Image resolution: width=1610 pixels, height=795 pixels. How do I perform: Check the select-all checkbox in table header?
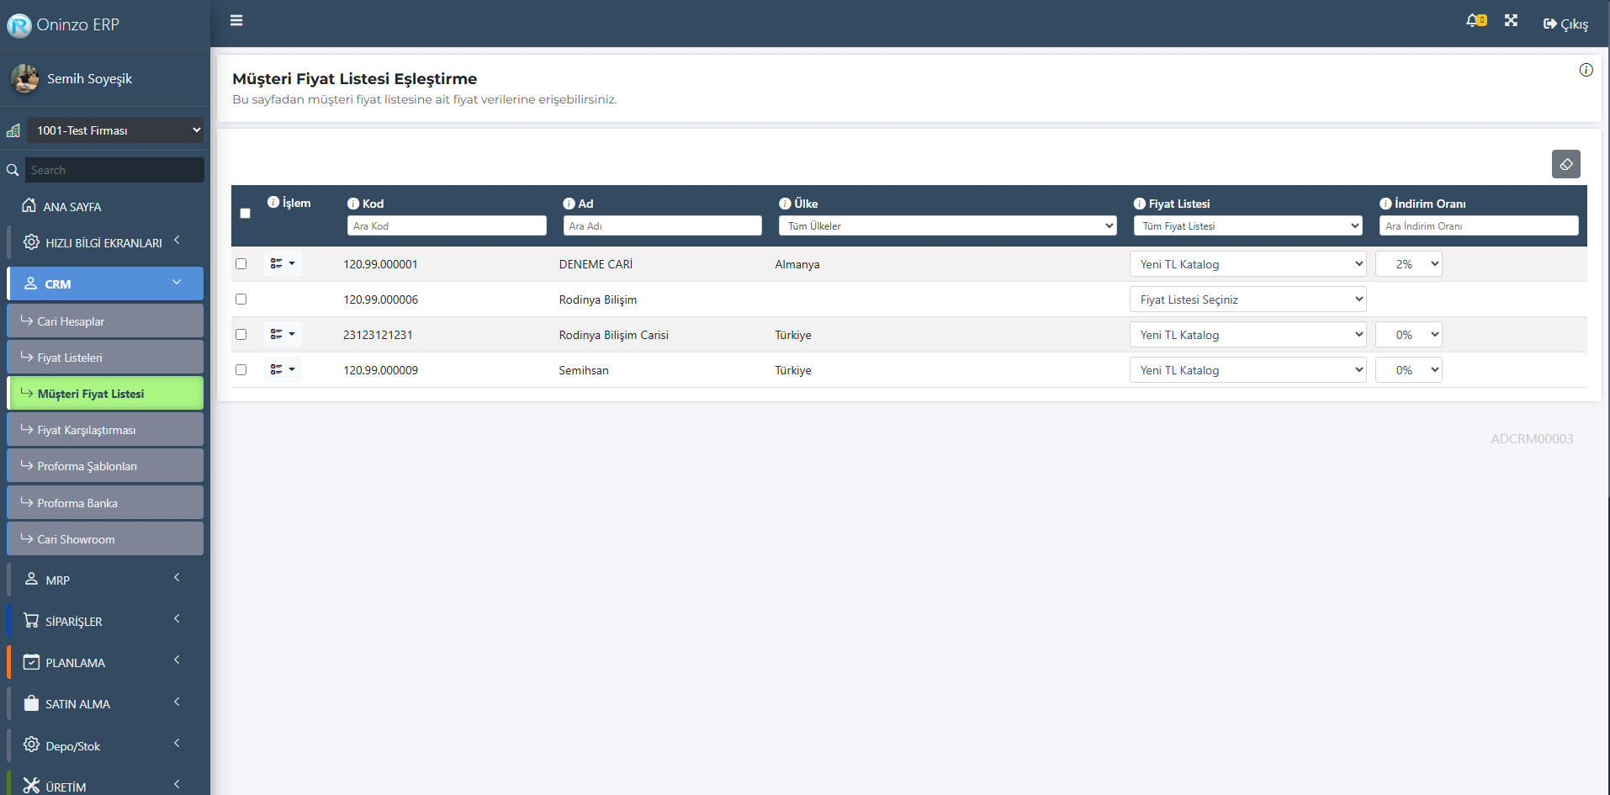click(x=246, y=214)
